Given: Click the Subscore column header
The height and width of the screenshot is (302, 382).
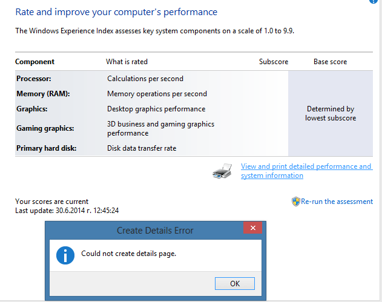Looking at the screenshot, I should [274, 62].
